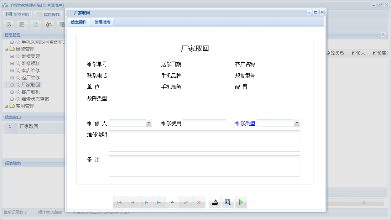
Task: Open print preview with the magnifier document icon
Action: click(x=228, y=202)
